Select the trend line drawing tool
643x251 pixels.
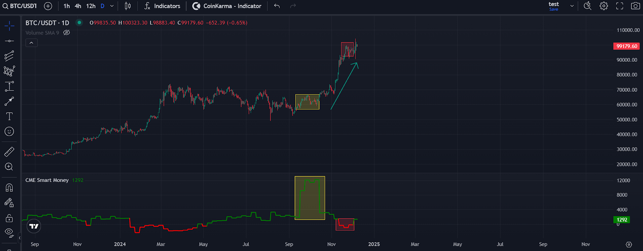tap(9, 41)
